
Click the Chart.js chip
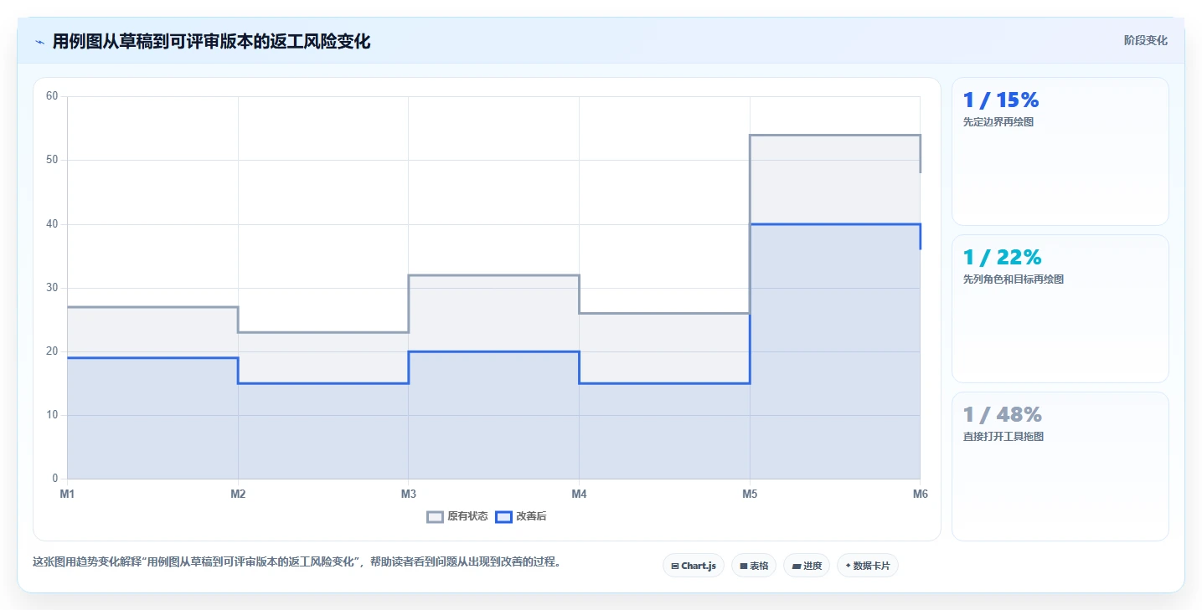point(694,566)
